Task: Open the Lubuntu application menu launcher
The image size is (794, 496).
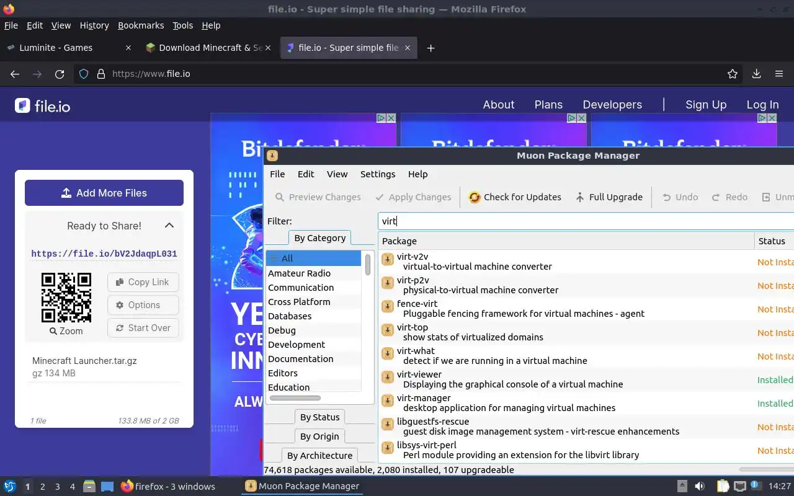Action: (x=10, y=486)
